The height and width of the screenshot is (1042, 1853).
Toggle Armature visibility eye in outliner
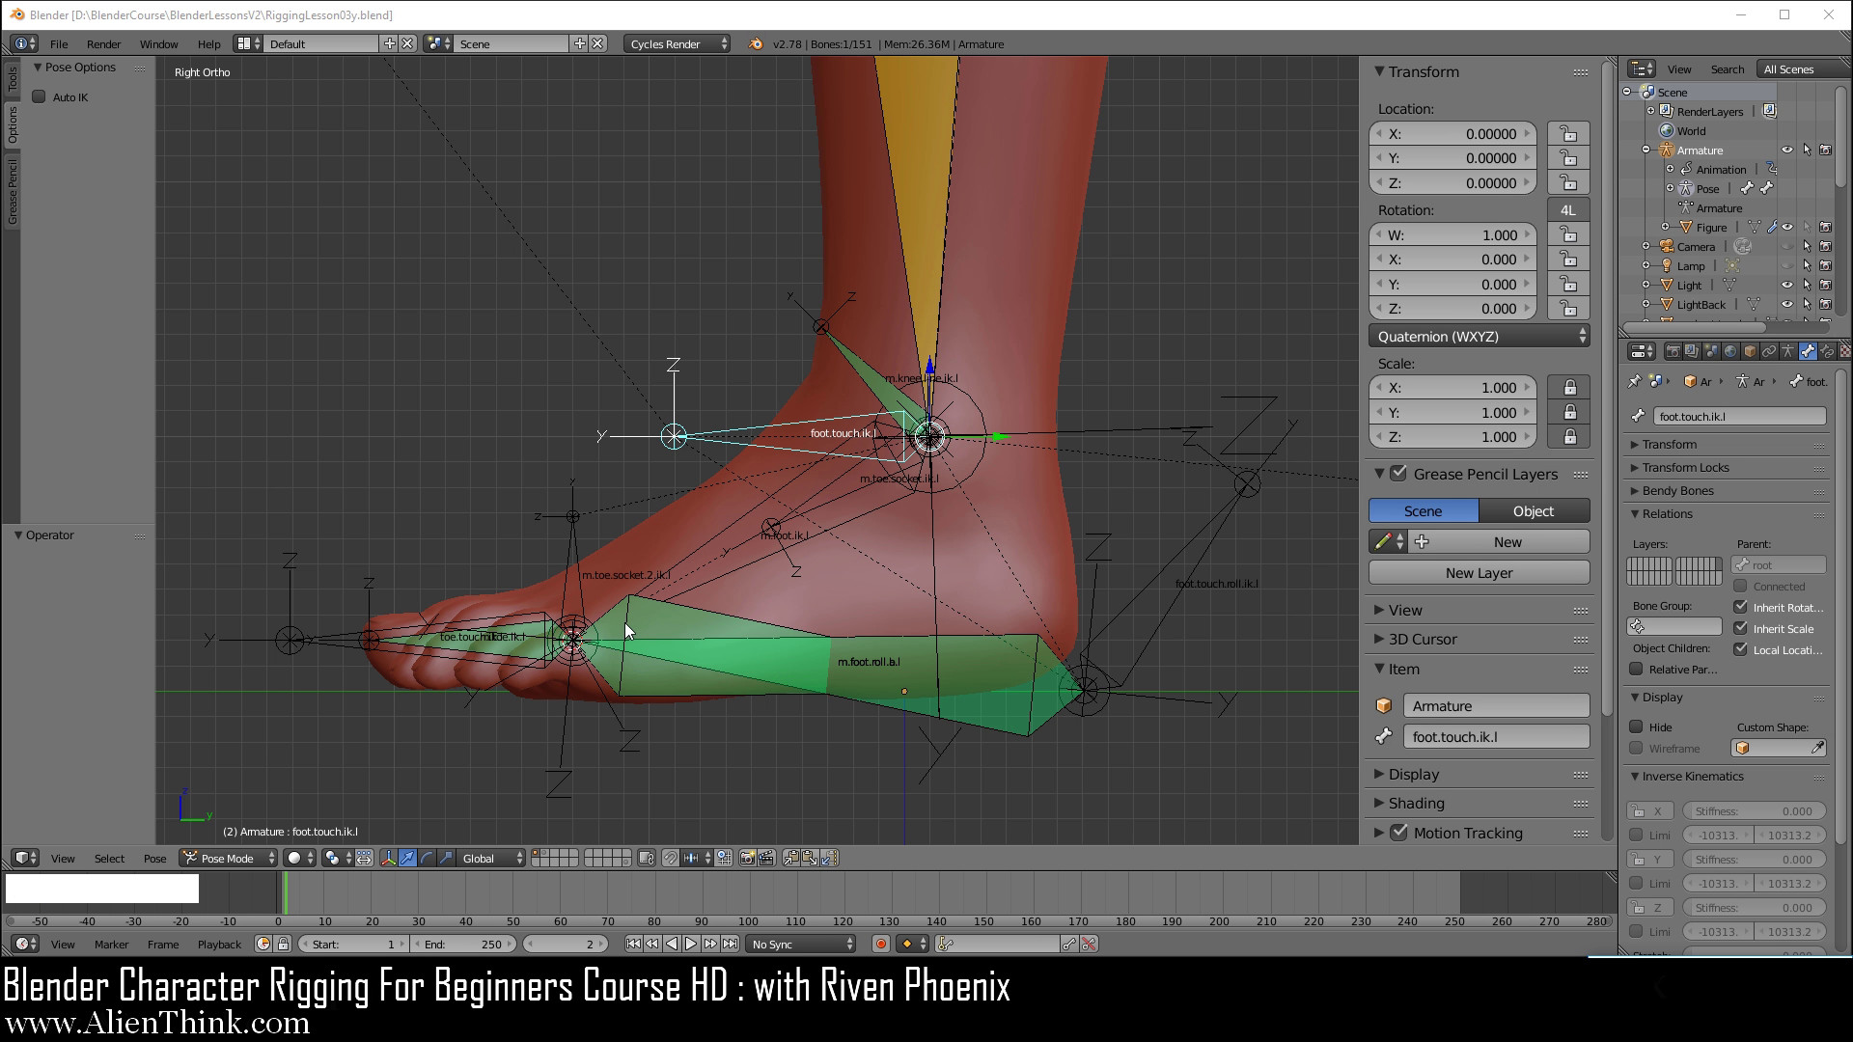click(1788, 150)
